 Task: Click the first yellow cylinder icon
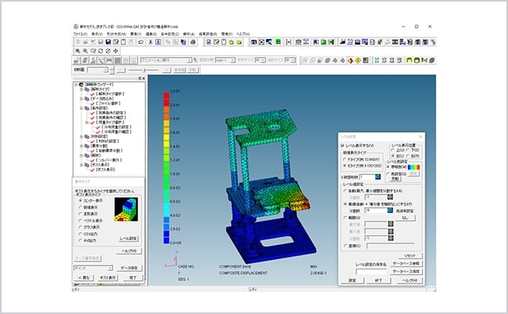tap(410, 60)
